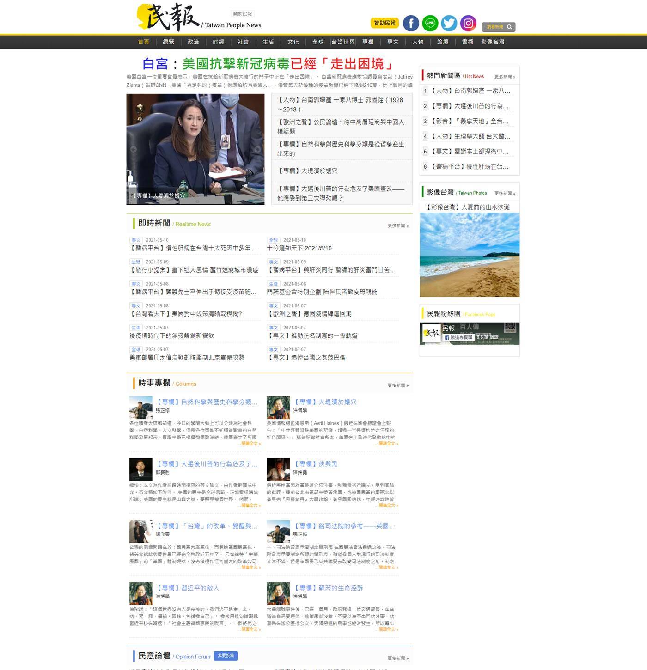Open the Instagram icon in the header

(467, 23)
